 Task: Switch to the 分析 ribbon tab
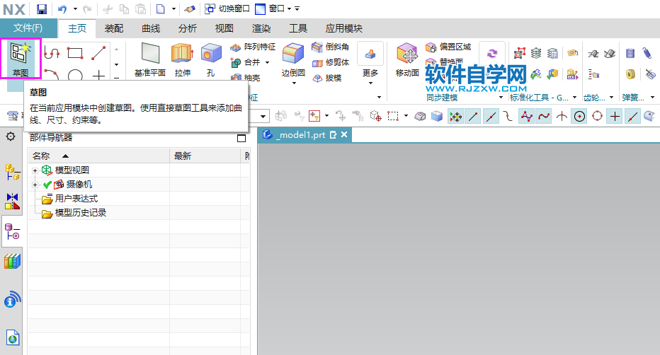coord(188,28)
